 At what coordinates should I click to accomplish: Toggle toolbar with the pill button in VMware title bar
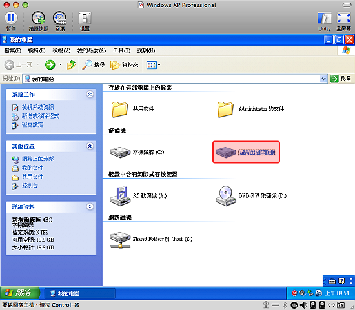click(x=347, y=5)
